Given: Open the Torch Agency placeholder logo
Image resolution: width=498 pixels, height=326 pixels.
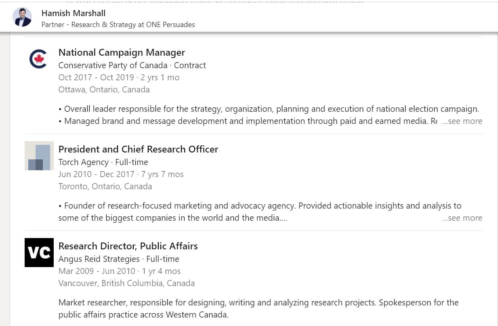Looking at the screenshot, I should (x=39, y=156).
